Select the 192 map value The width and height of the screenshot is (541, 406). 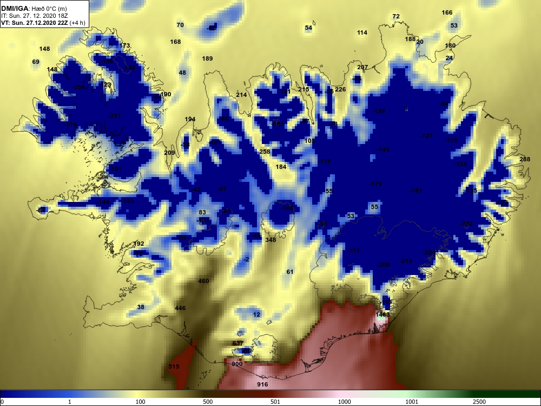pyautogui.click(x=138, y=244)
